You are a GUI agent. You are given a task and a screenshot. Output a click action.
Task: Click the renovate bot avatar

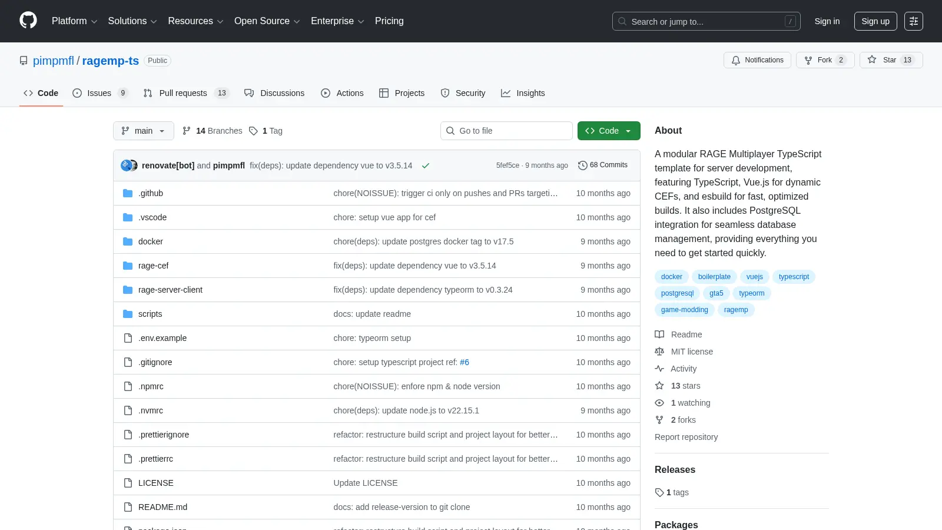[x=126, y=165]
